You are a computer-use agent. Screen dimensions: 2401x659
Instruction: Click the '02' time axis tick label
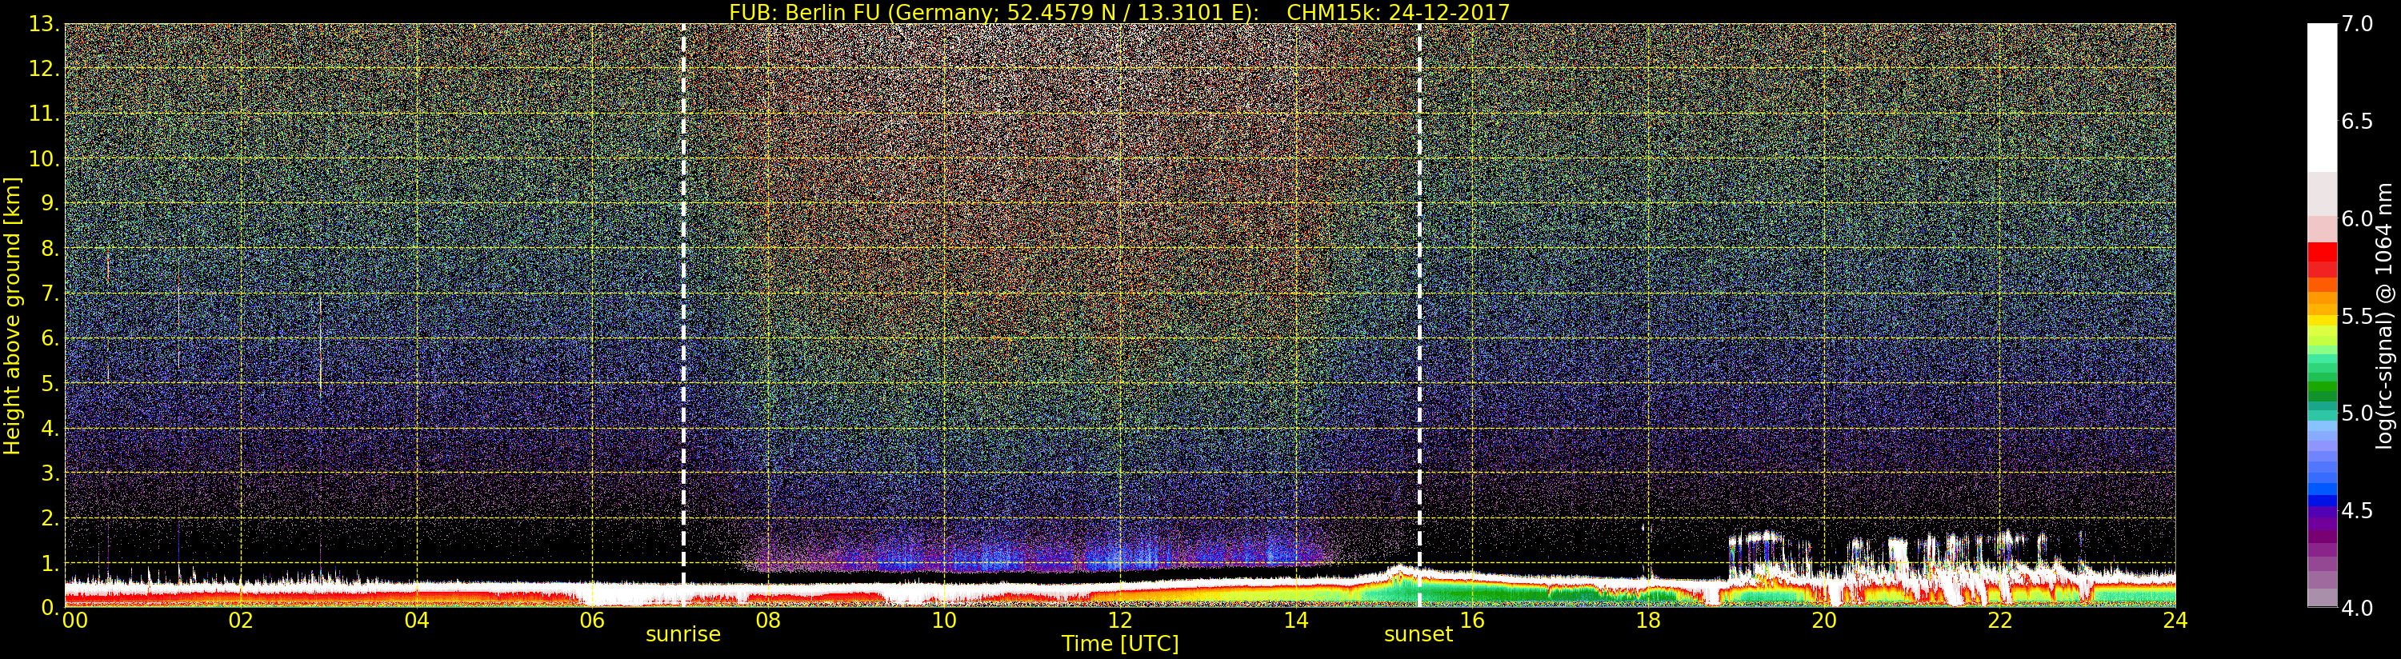[241, 620]
